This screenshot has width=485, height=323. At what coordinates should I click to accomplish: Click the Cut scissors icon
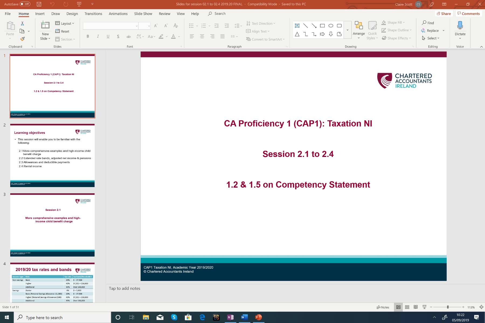(x=22, y=24)
